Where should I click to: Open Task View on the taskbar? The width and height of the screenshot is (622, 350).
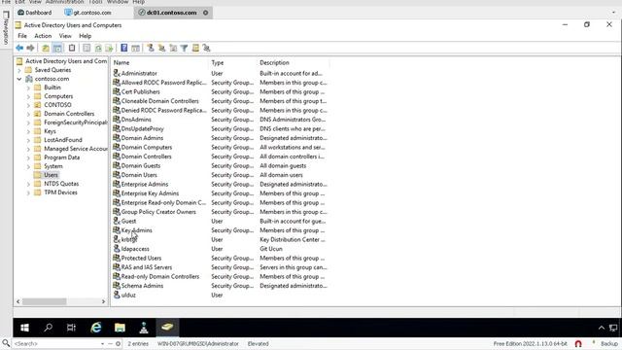click(x=71, y=328)
